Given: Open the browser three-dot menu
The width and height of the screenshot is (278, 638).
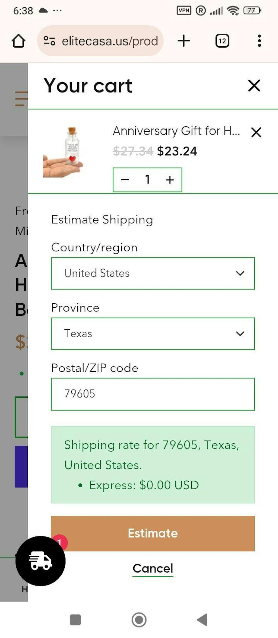Looking at the screenshot, I should [259, 41].
